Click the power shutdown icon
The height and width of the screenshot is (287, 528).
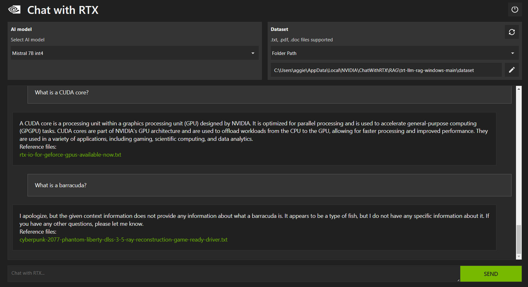[x=515, y=9]
